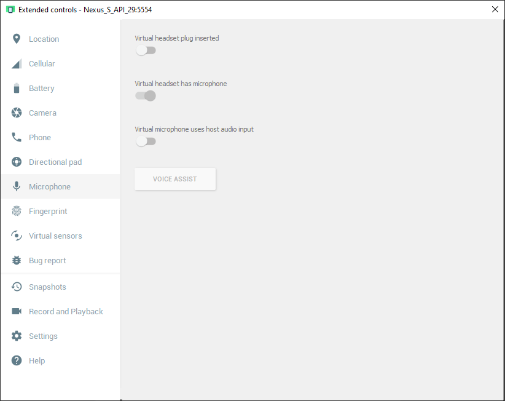Select the Microphone label in sidebar
The image size is (505, 401).
[50, 187]
